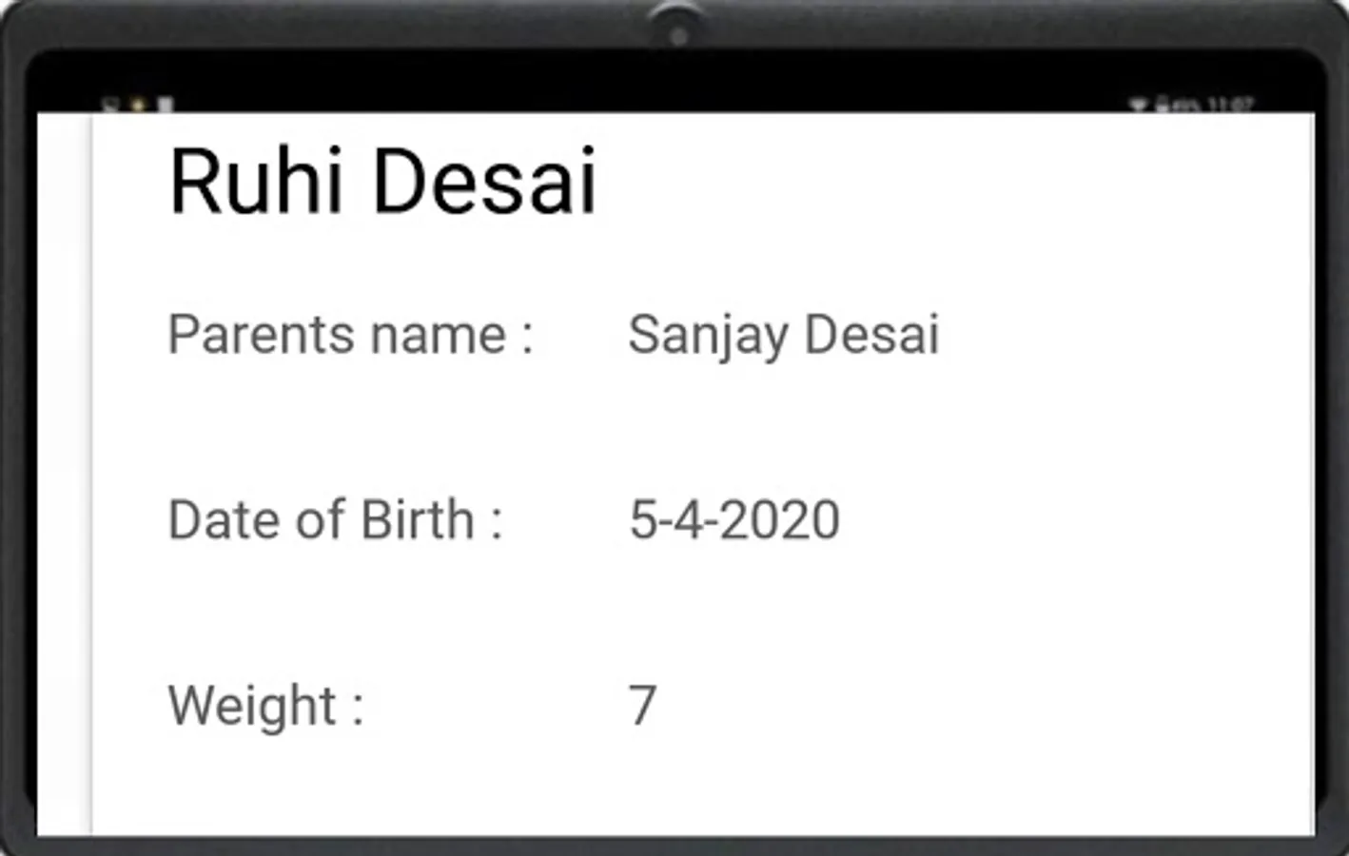Screen dimensions: 1349x856
Task: Tap the surname Desai in the large heading
Action: [484, 181]
